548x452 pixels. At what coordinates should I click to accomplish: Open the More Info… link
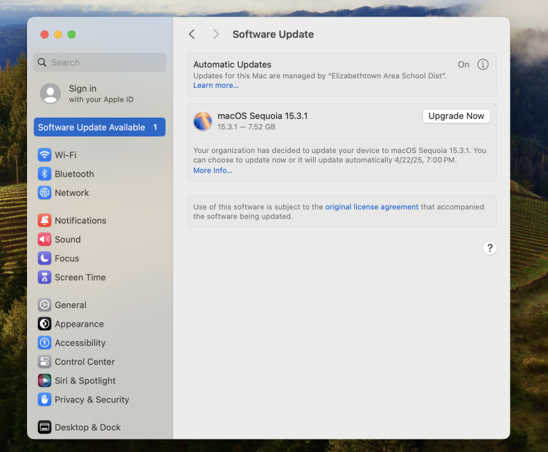(213, 170)
